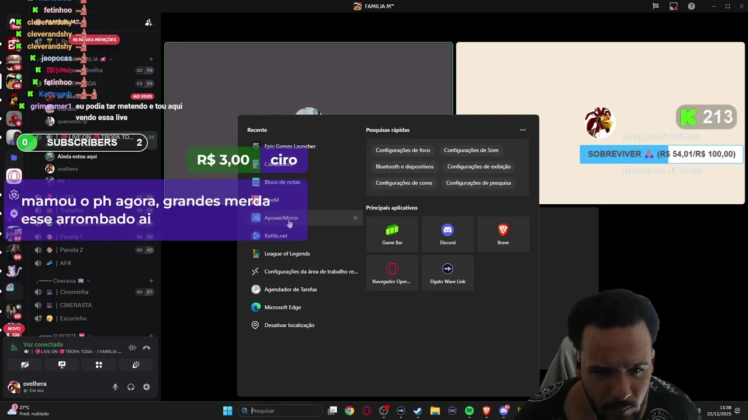Image resolution: width=748 pixels, height=420 pixels.
Task: Click the 45 novas menções badge
Action: tap(95, 40)
